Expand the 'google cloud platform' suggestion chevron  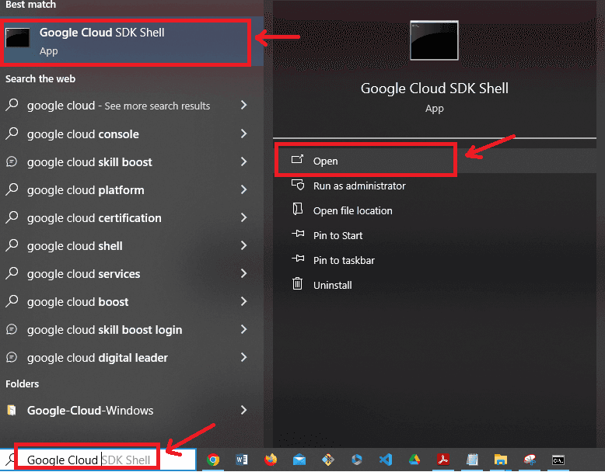(x=243, y=190)
